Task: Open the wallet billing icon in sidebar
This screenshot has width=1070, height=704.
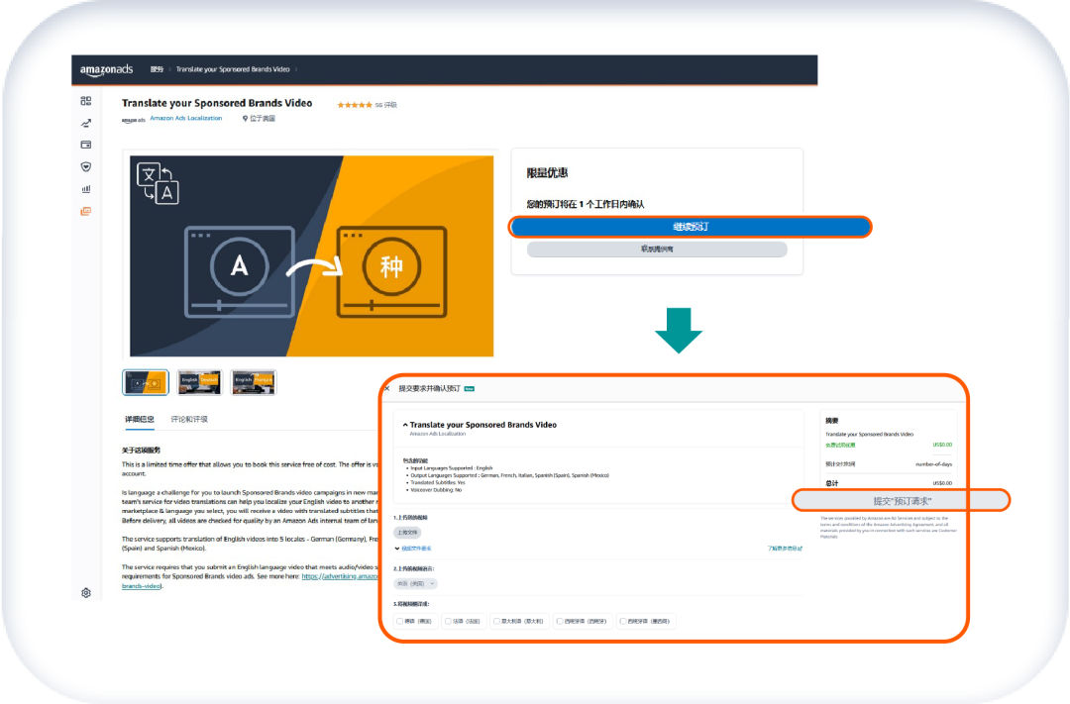Action: click(x=86, y=145)
